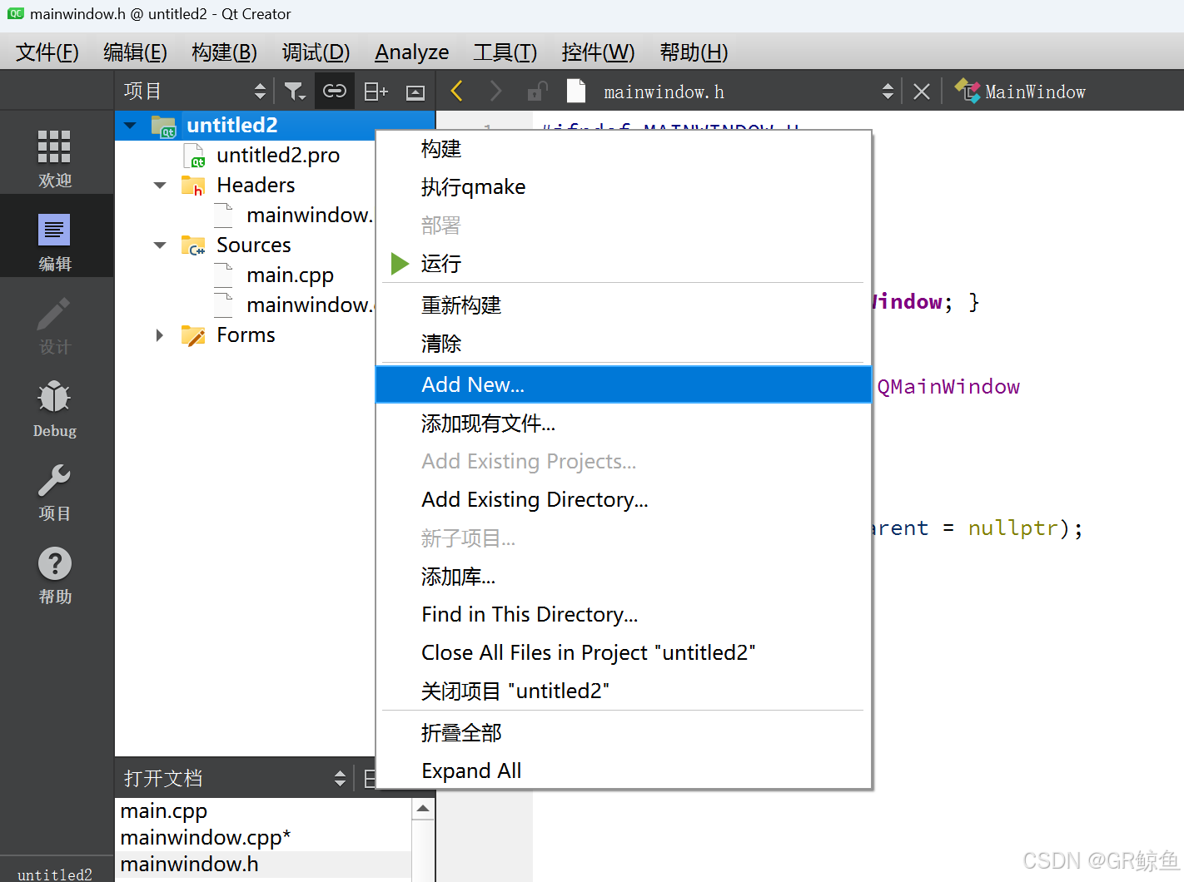
Task: Choose 添加现有文件... in the context menu
Action: 624,424
